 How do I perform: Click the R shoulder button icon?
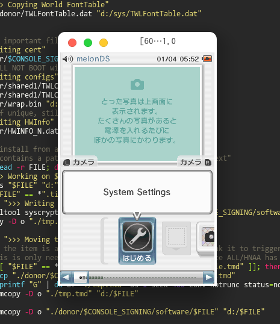[208, 163]
